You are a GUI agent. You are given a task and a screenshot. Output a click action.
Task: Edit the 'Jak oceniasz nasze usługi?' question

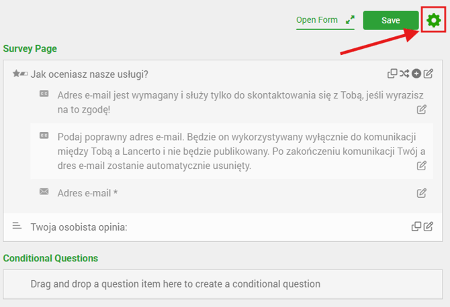pos(429,73)
